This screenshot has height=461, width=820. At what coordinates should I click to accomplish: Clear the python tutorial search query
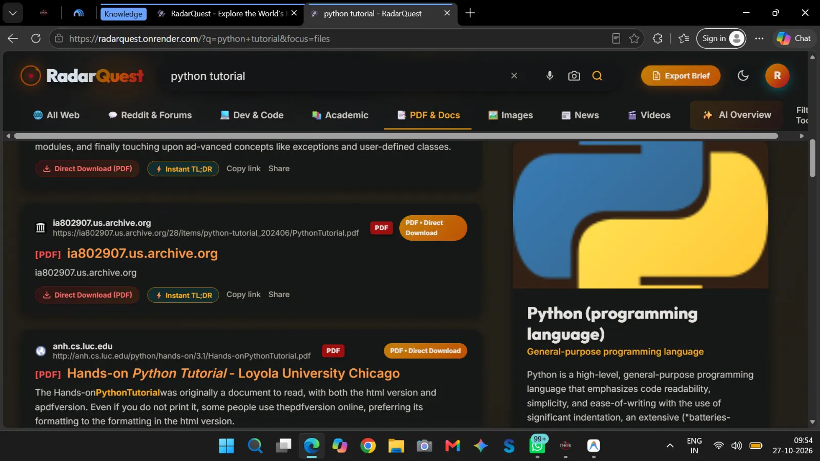(514, 76)
